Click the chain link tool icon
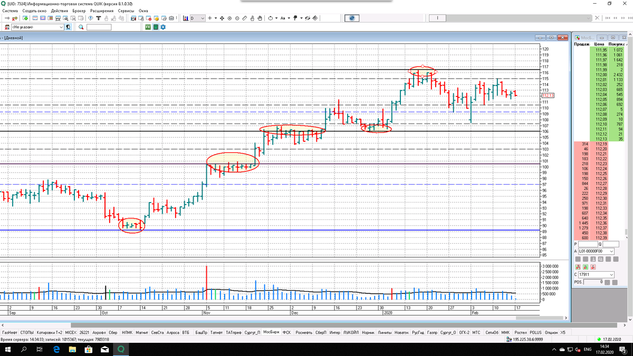633x356 pixels. [x=307, y=18]
